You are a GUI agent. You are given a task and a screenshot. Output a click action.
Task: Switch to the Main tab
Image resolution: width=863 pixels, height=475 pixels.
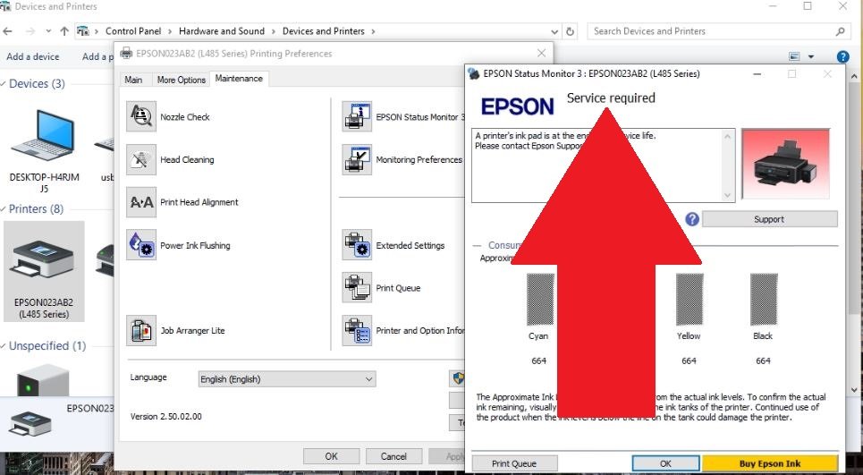coord(133,80)
